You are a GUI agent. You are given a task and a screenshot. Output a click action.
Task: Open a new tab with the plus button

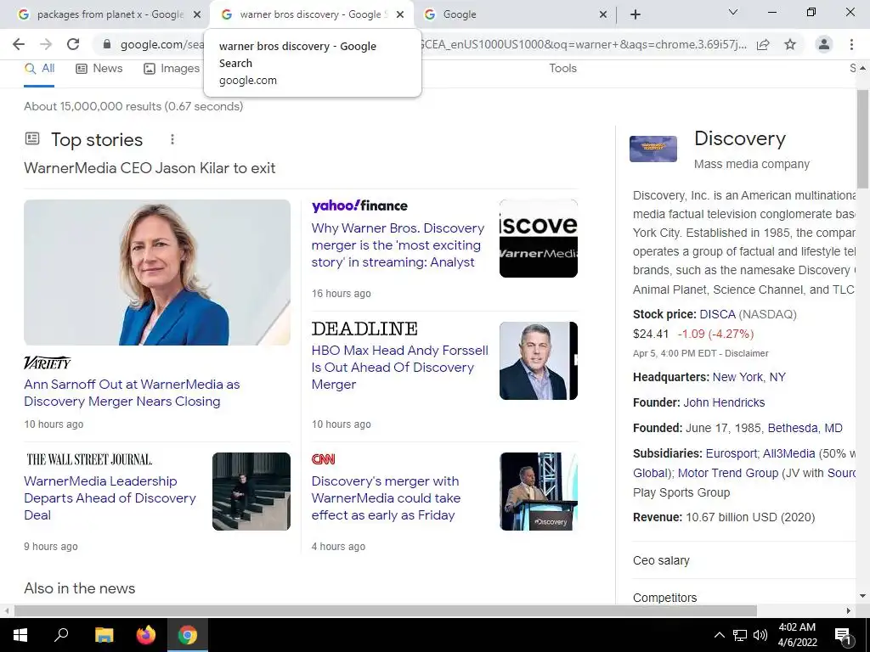point(636,14)
